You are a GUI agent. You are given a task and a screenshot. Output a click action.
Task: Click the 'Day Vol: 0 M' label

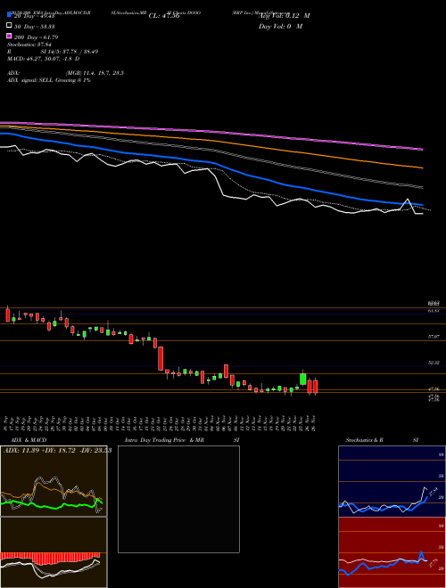click(280, 27)
